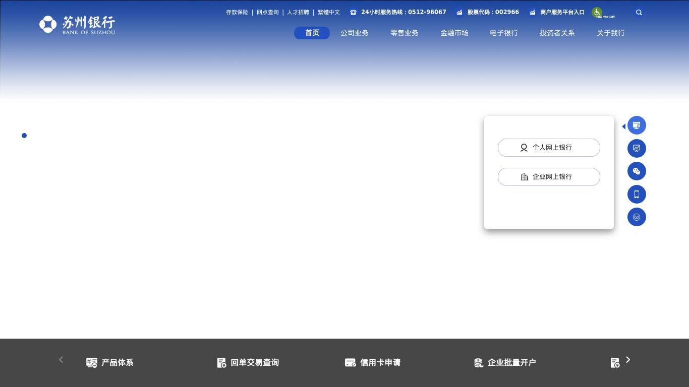Click the 个人网上银行 button

tap(549, 148)
